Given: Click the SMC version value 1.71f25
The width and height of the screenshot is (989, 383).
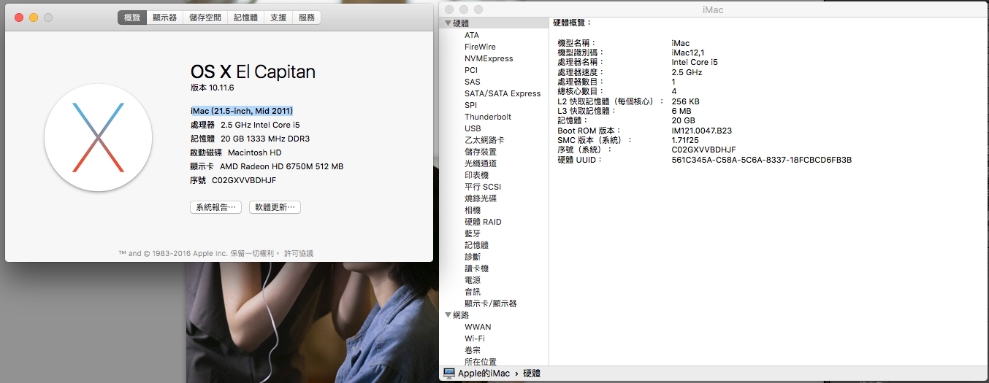Looking at the screenshot, I should (685, 140).
